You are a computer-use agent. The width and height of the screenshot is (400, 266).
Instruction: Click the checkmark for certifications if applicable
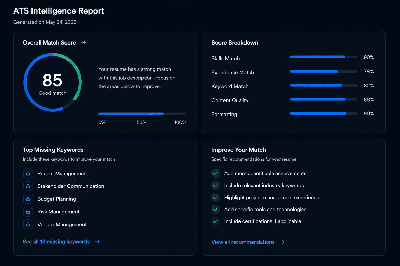coord(215,221)
